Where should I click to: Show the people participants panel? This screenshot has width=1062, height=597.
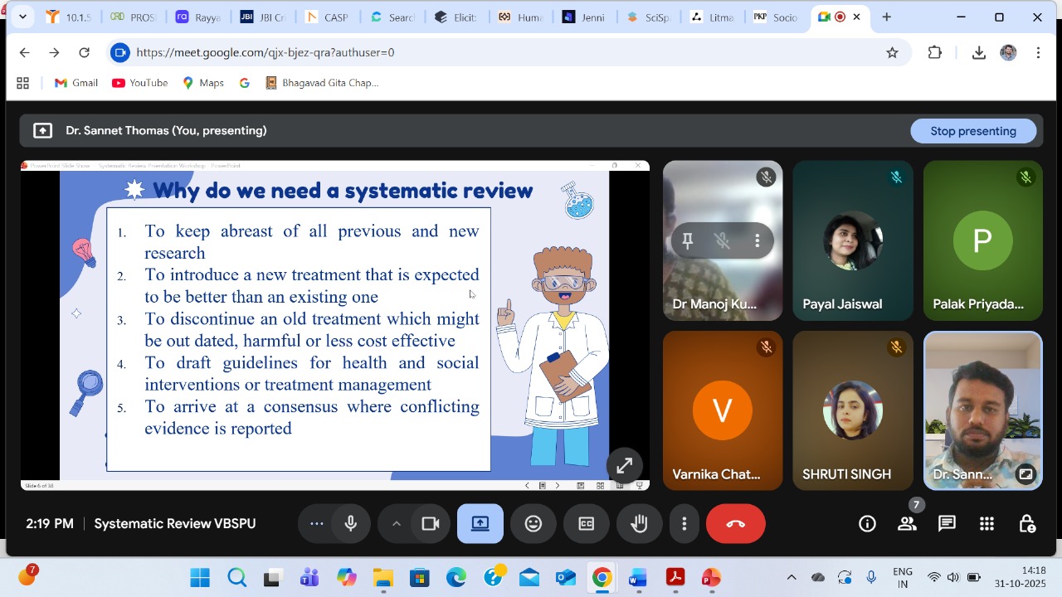pos(907,524)
